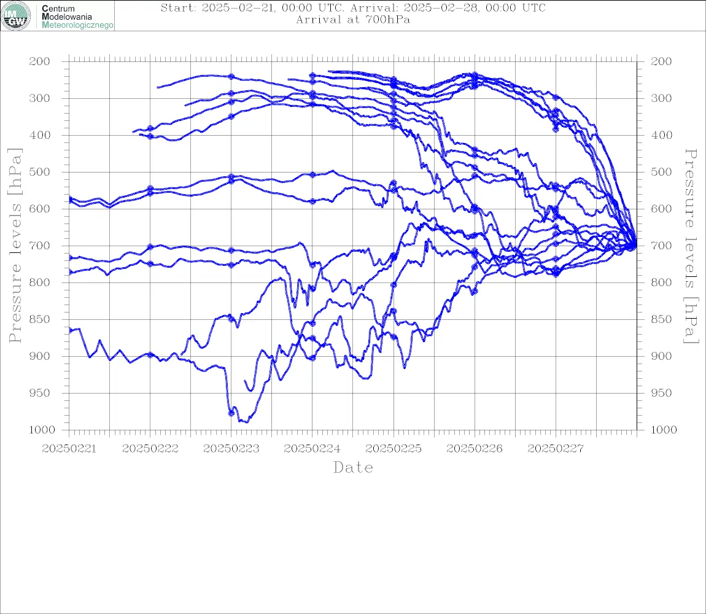Click the left axis 800 label
Image resolution: width=706 pixels, height=614 pixels.
tap(40, 282)
